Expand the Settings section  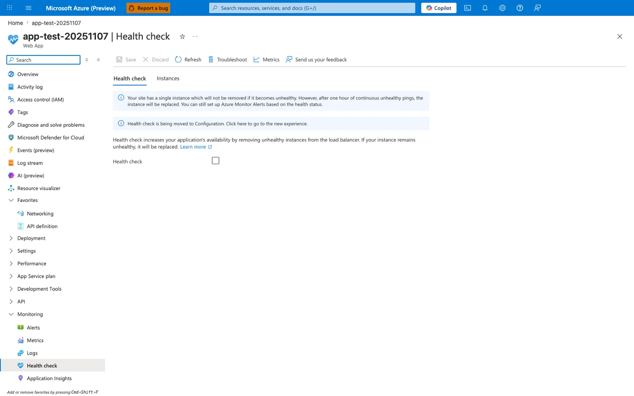click(11, 251)
